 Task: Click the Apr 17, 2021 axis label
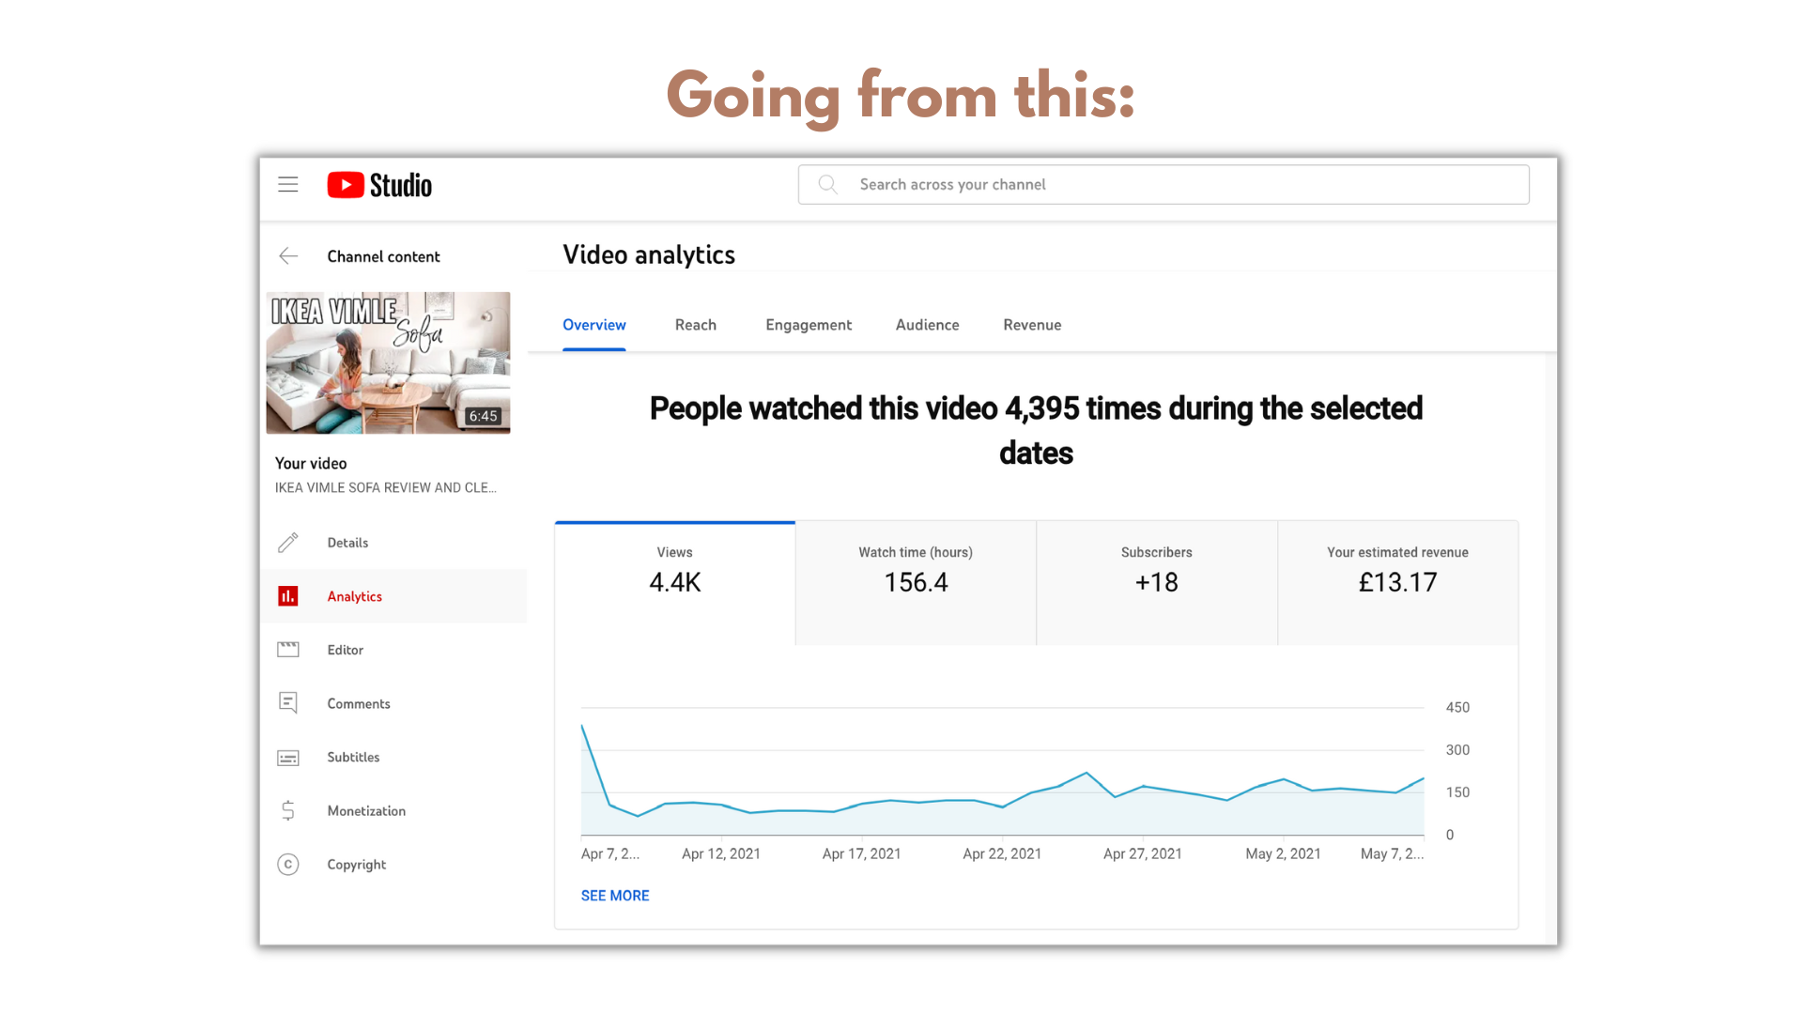[861, 853]
